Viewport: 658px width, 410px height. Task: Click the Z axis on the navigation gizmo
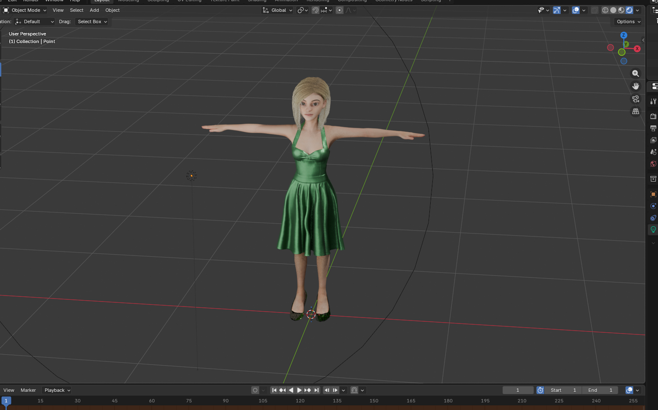[623, 35]
